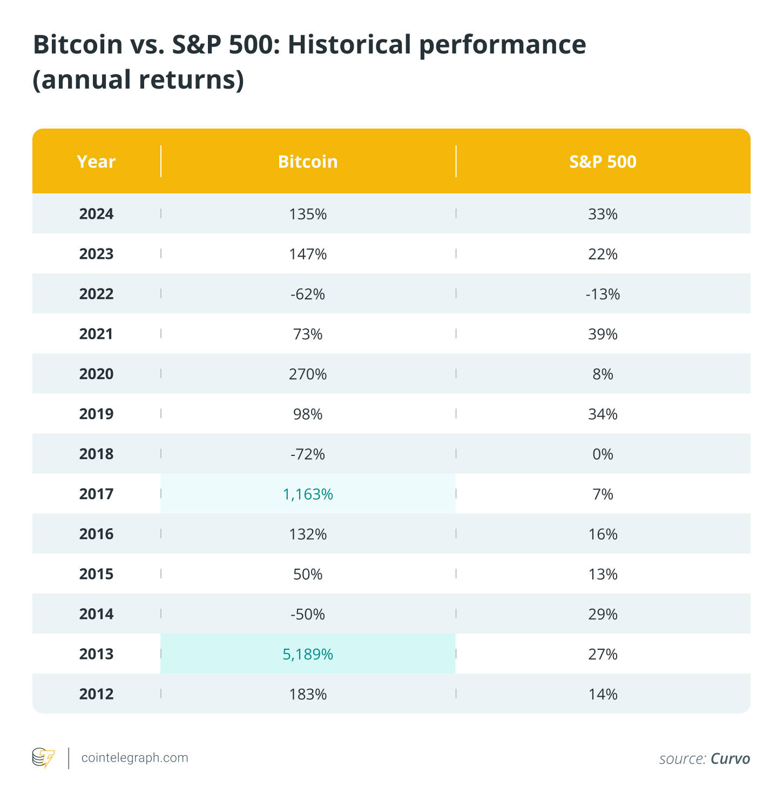Click the highlighted 1,163% Bitcoin cell

click(308, 494)
